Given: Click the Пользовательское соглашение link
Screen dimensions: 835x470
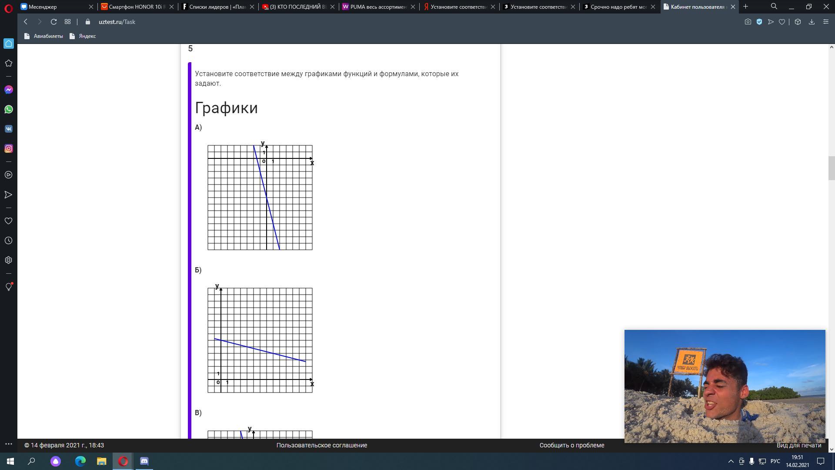Looking at the screenshot, I should coord(322,445).
